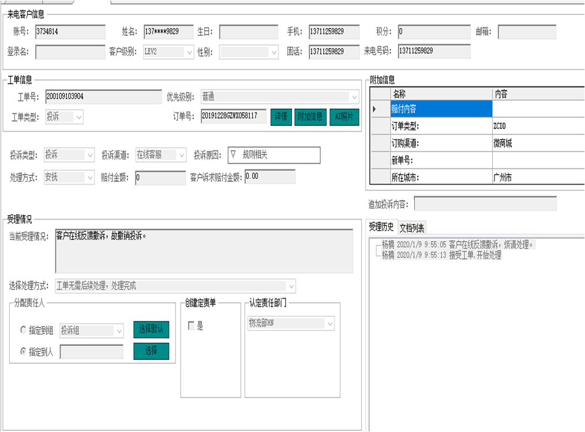Image resolution: width=585 pixels, height=432 pixels.
Task: Select the 指定到组 radio button
Action: tap(24, 330)
